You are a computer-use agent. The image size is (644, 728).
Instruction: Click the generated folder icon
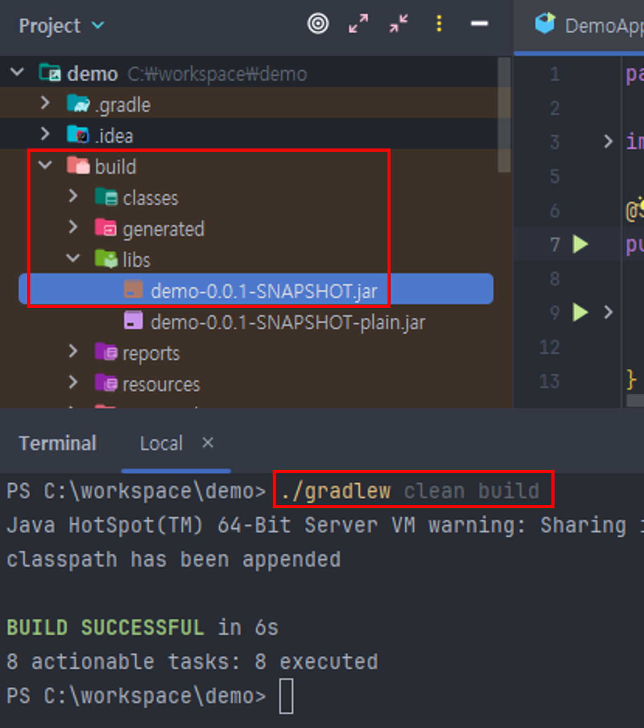[x=106, y=227]
